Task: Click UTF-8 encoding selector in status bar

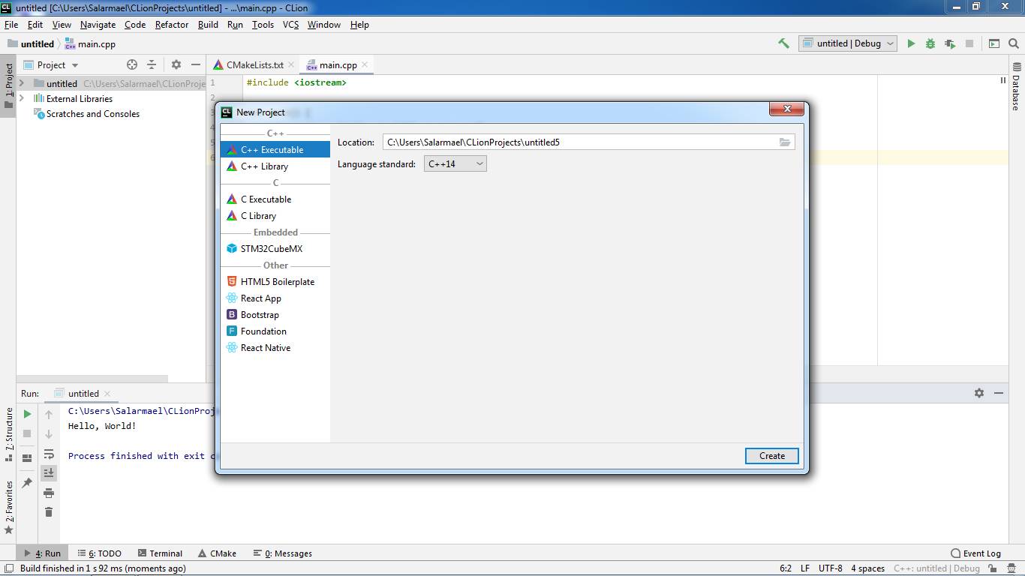Action: 831,568
